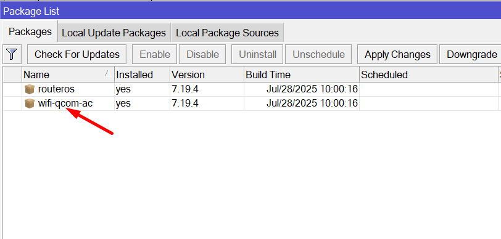Click the Scheduled column header
This screenshot has height=239, width=501.
pyautogui.click(x=428, y=75)
